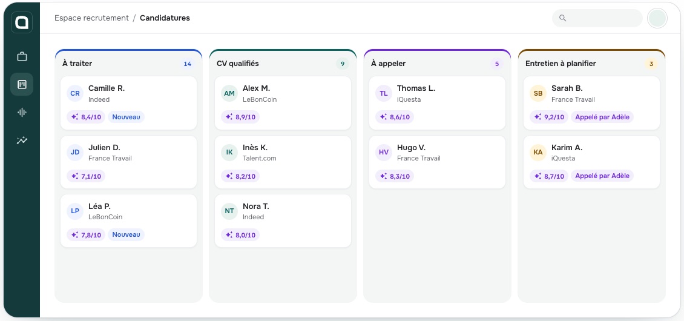Image resolution: width=684 pixels, height=321 pixels.
Task: Open candidate name Nora T.
Action: pos(256,206)
